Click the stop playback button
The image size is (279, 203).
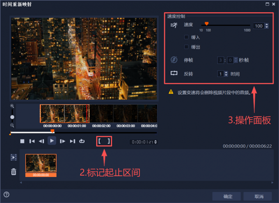click(22, 141)
